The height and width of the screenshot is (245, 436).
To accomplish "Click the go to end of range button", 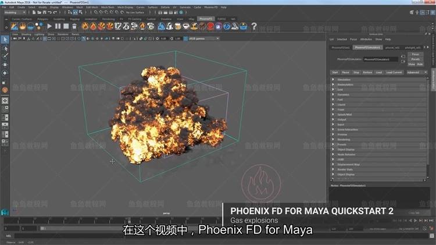I will coord(431,221).
